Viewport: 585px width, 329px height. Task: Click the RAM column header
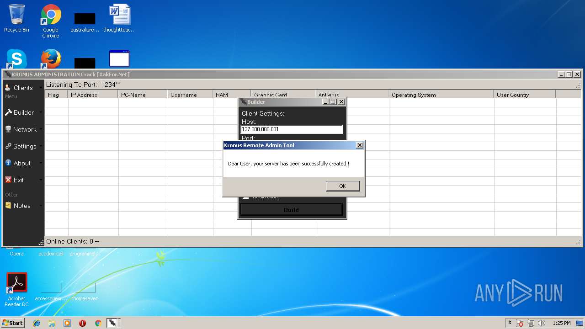(x=232, y=95)
